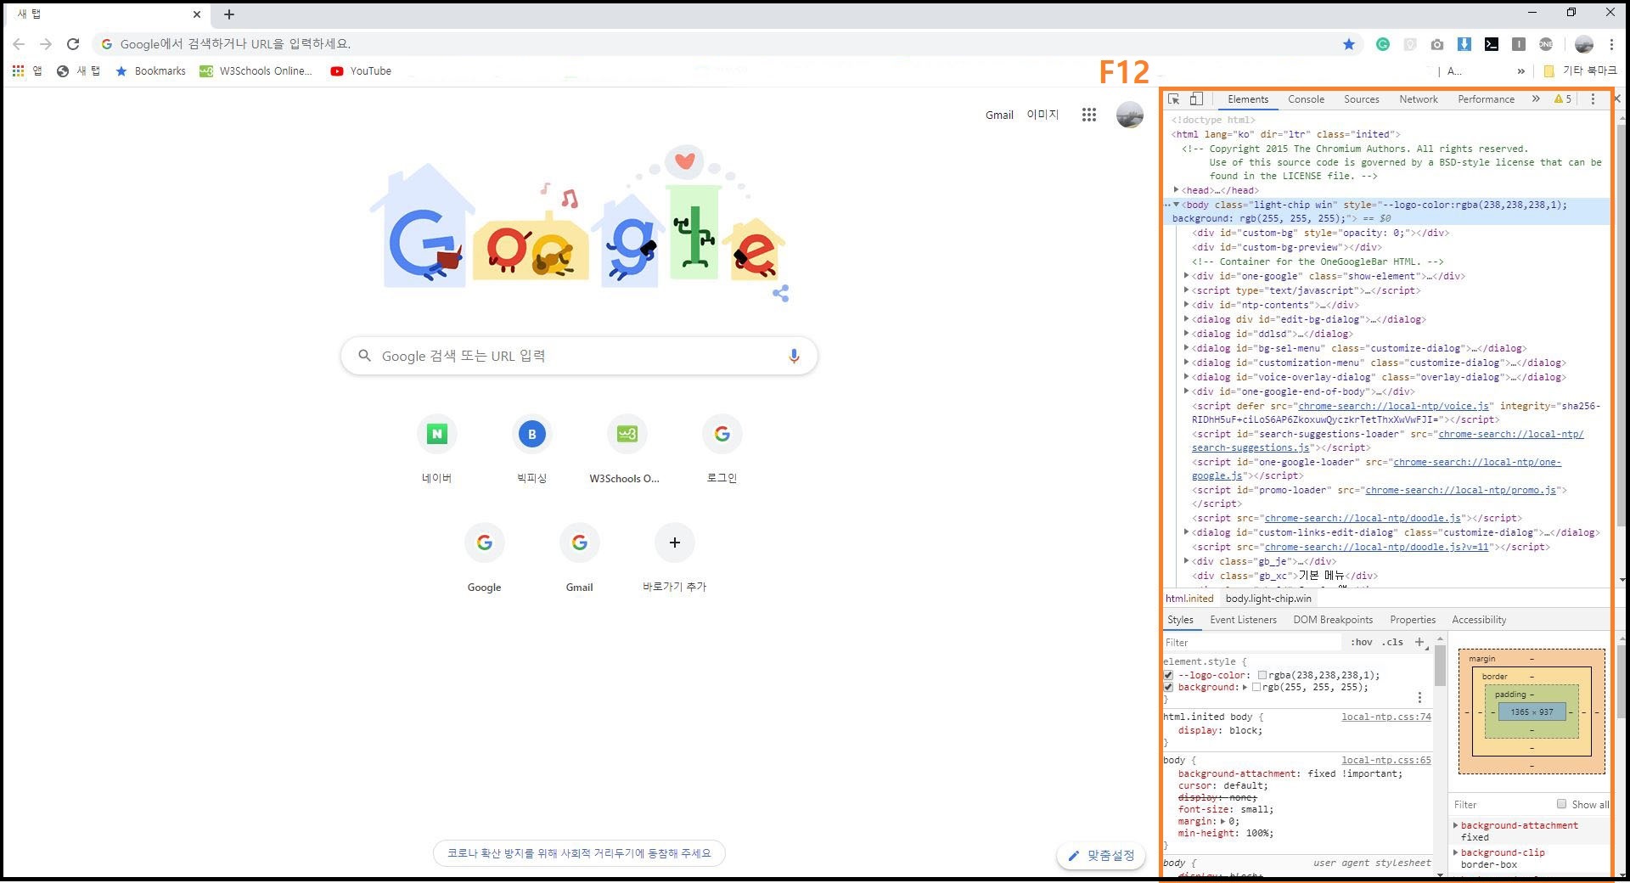Click the 이미지 link at top of page
Screen dimensions: 1630x883
[1043, 115]
